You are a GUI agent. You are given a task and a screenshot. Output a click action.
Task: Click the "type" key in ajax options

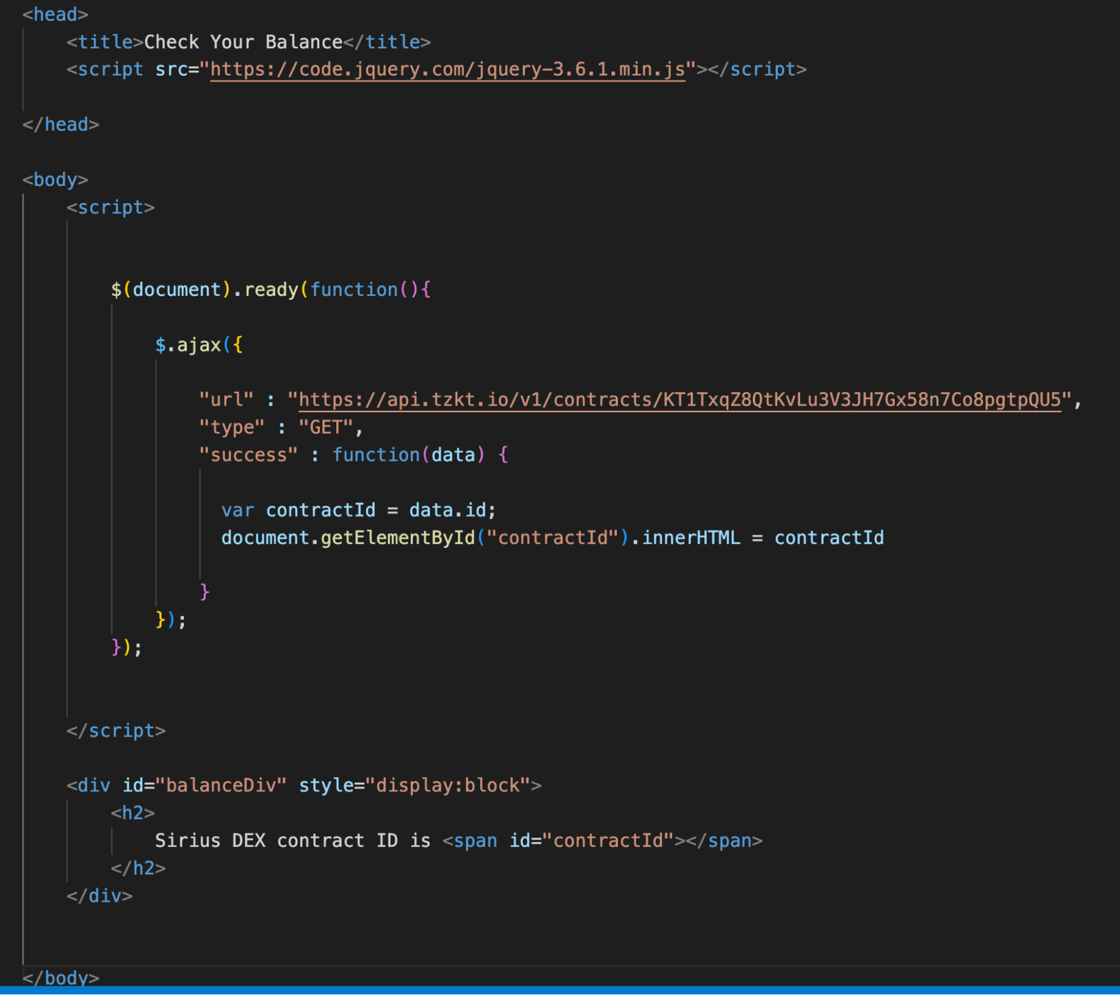click(x=231, y=427)
